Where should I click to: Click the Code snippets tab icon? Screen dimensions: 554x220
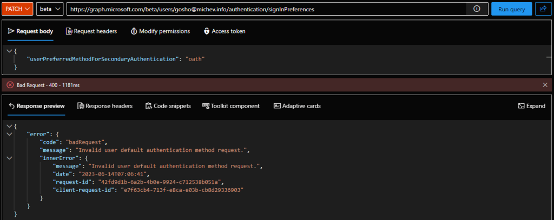(x=148, y=106)
